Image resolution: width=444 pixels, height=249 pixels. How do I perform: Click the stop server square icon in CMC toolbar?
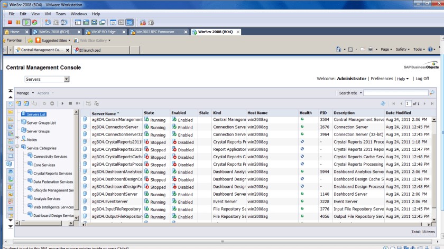70,103
